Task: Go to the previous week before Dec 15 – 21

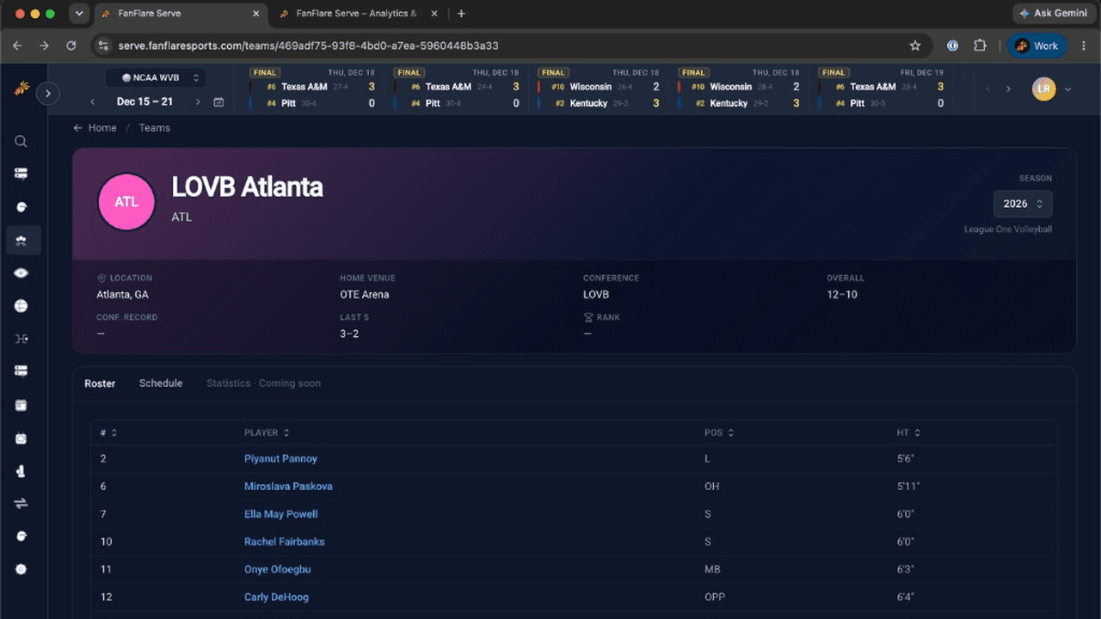Action: point(94,102)
